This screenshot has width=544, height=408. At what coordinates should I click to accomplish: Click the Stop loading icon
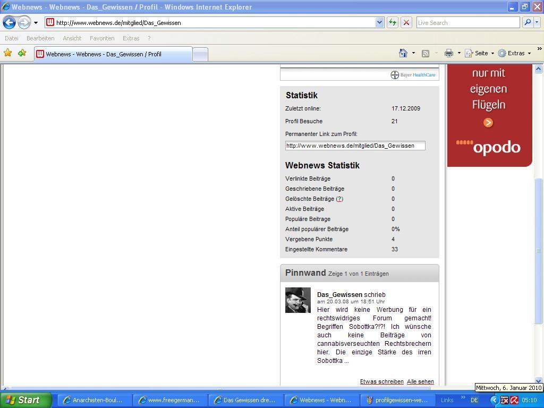click(x=406, y=22)
